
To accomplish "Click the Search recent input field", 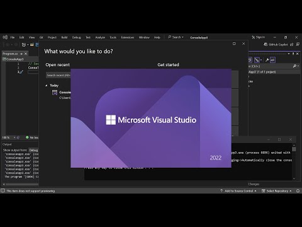I will click(59, 75).
